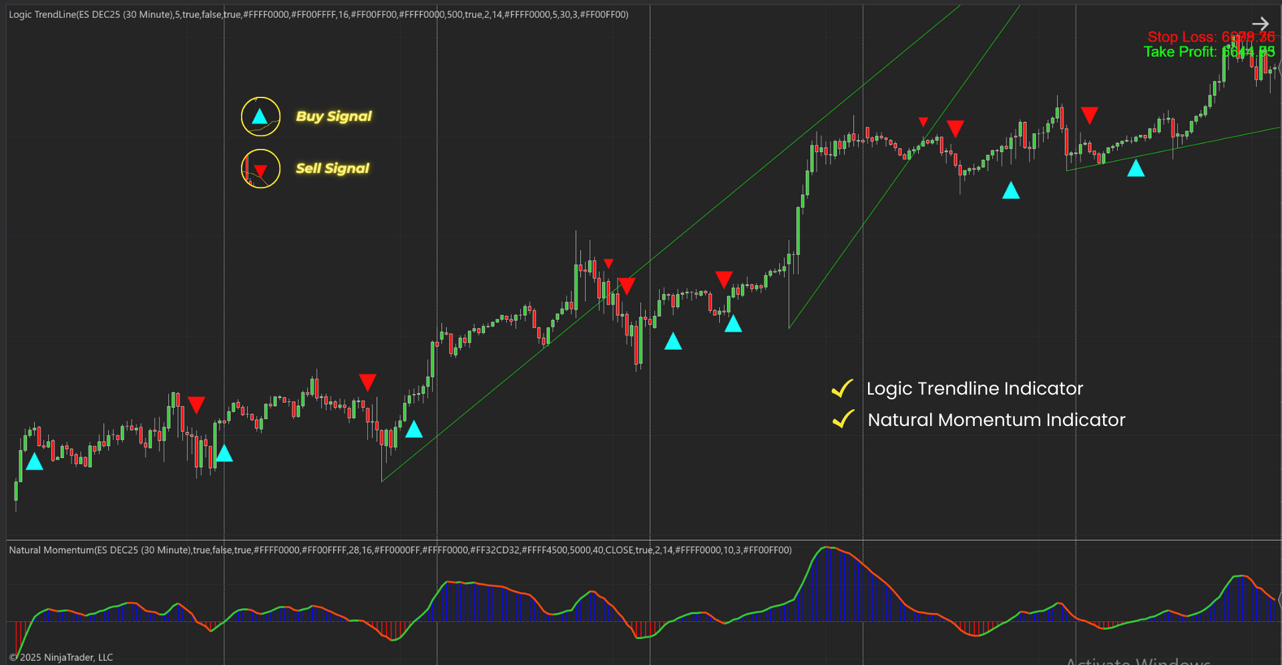Click the yellow "Buy Signal" text label

coord(334,116)
